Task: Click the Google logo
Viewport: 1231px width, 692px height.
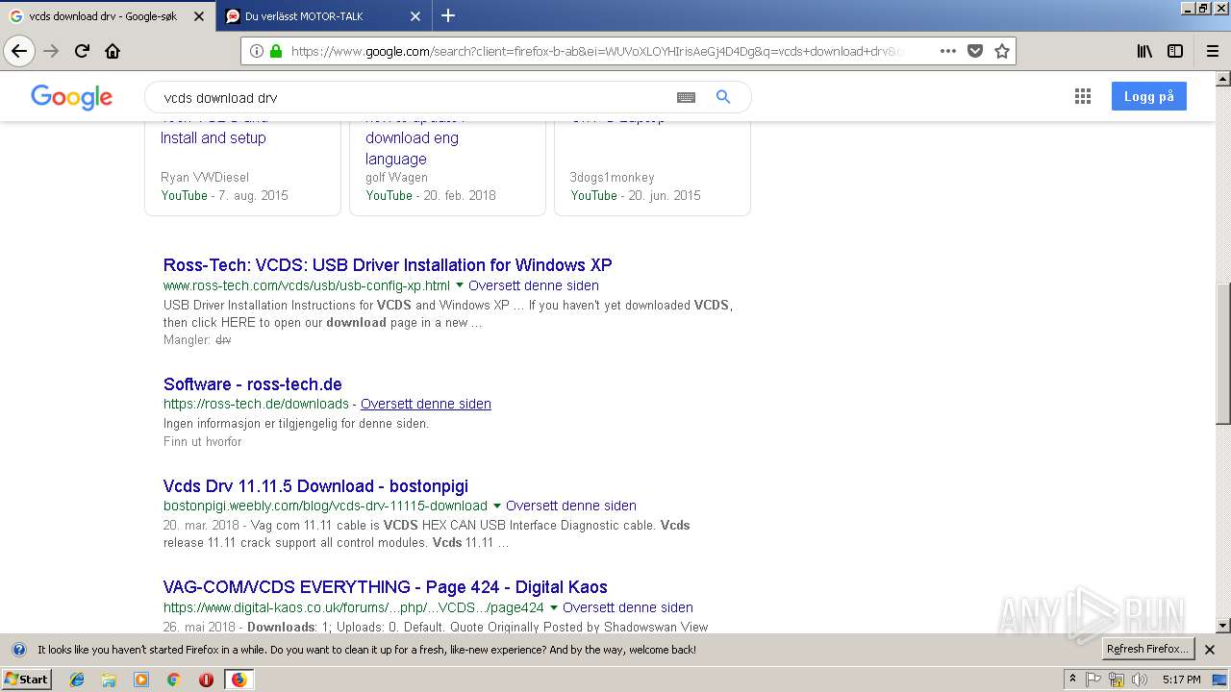Action: point(72,96)
